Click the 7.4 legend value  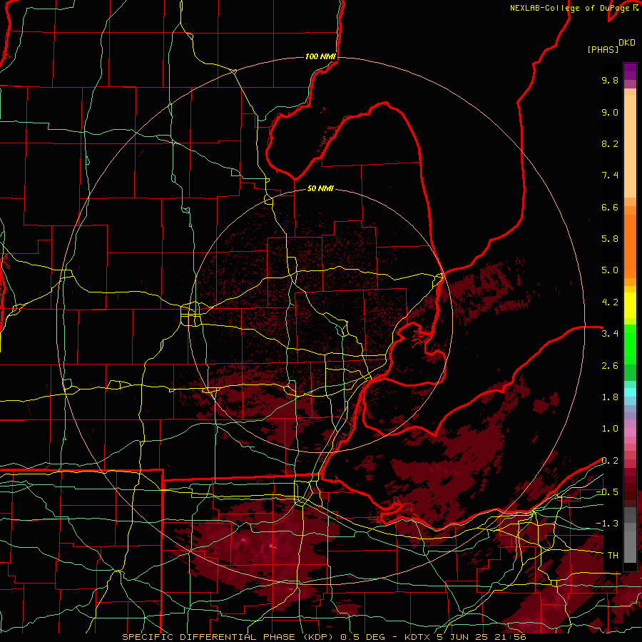[x=610, y=175]
